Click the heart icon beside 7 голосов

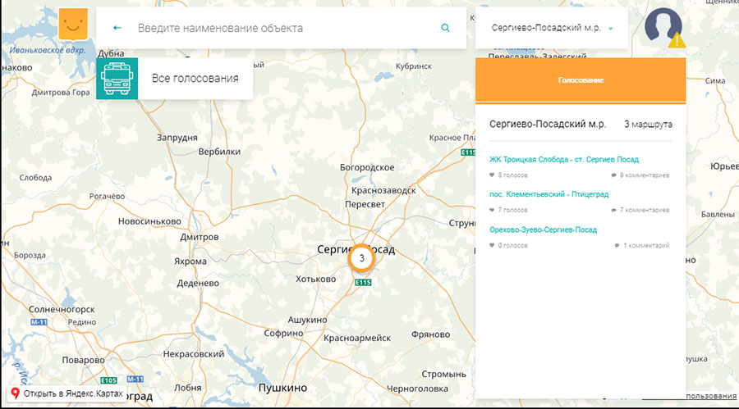tap(493, 211)
